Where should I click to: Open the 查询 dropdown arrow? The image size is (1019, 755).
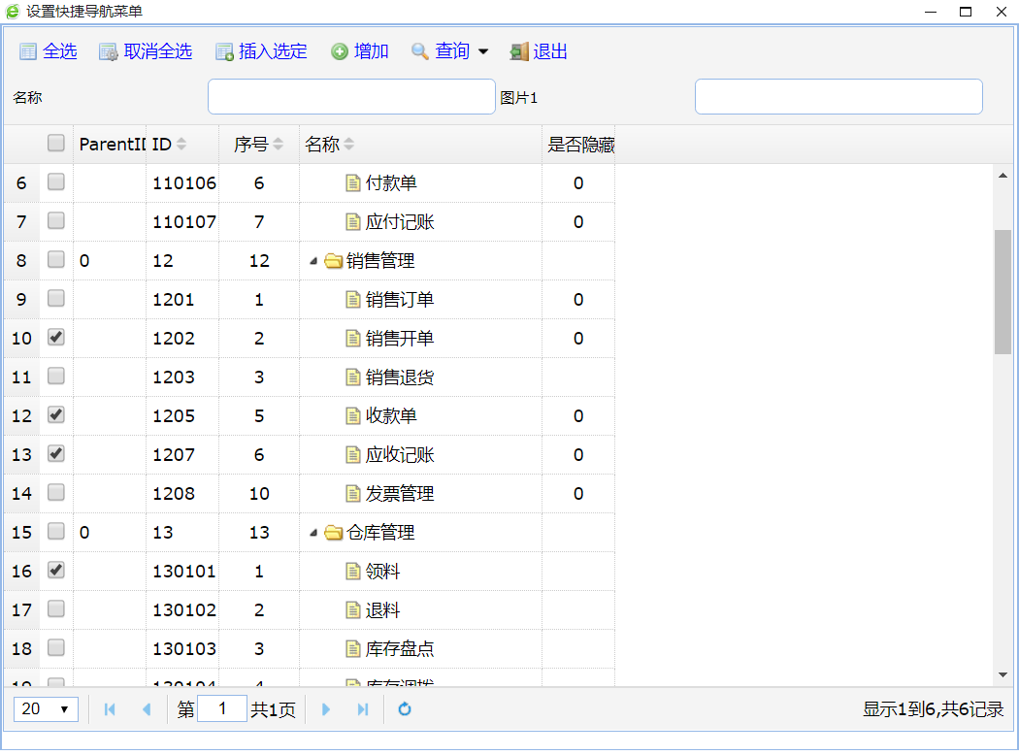[x=483, y=51]
